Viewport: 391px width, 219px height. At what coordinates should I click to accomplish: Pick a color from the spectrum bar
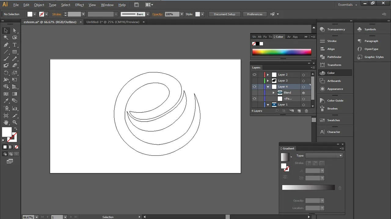pyautogui.click(x=282, y=52)
